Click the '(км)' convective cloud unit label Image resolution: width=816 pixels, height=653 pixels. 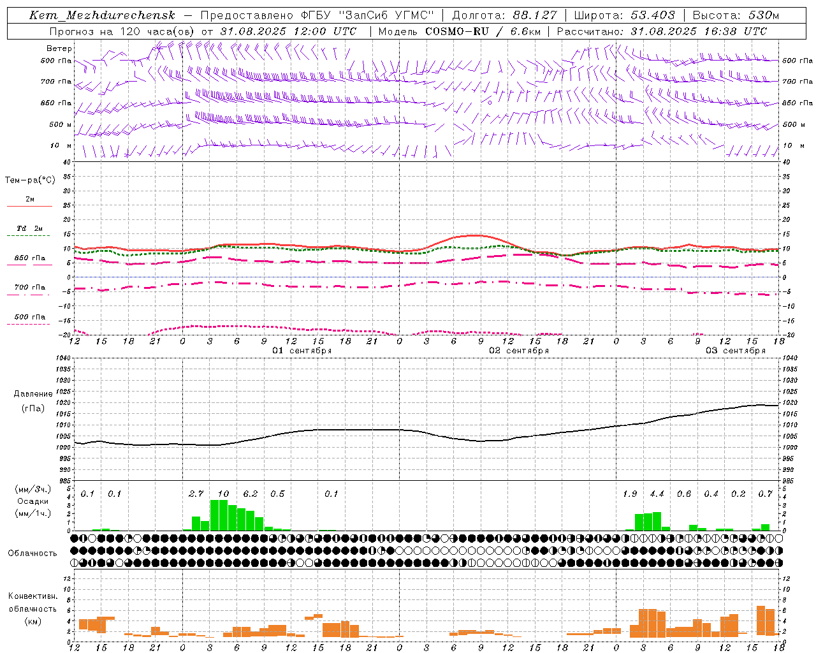tap(33, 622)
